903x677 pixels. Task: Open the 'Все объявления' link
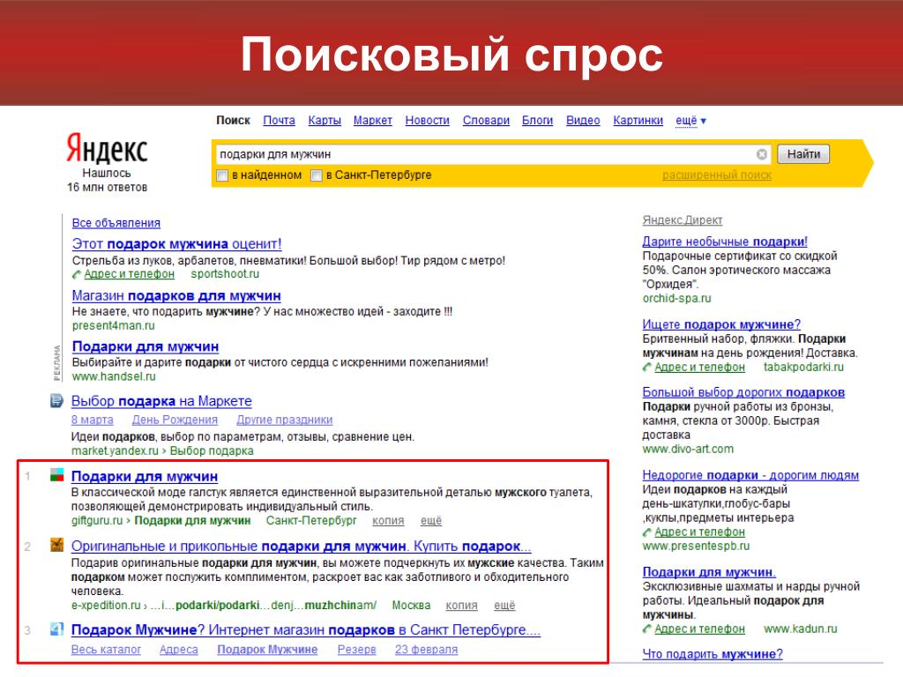(116, 223)
